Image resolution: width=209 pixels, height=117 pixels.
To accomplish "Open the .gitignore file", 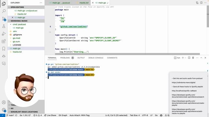I will tap(26, 35).
